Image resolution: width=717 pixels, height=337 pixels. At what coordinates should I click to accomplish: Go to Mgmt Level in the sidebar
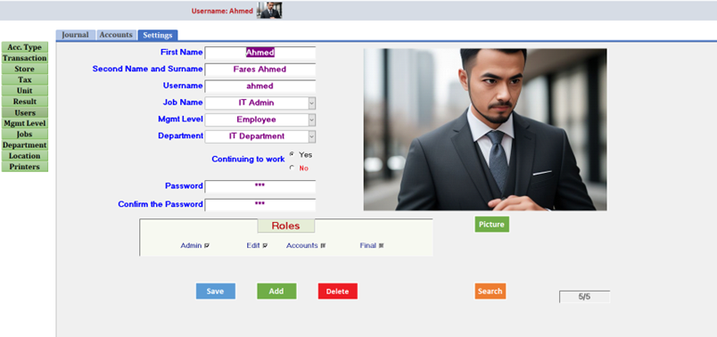25,123
